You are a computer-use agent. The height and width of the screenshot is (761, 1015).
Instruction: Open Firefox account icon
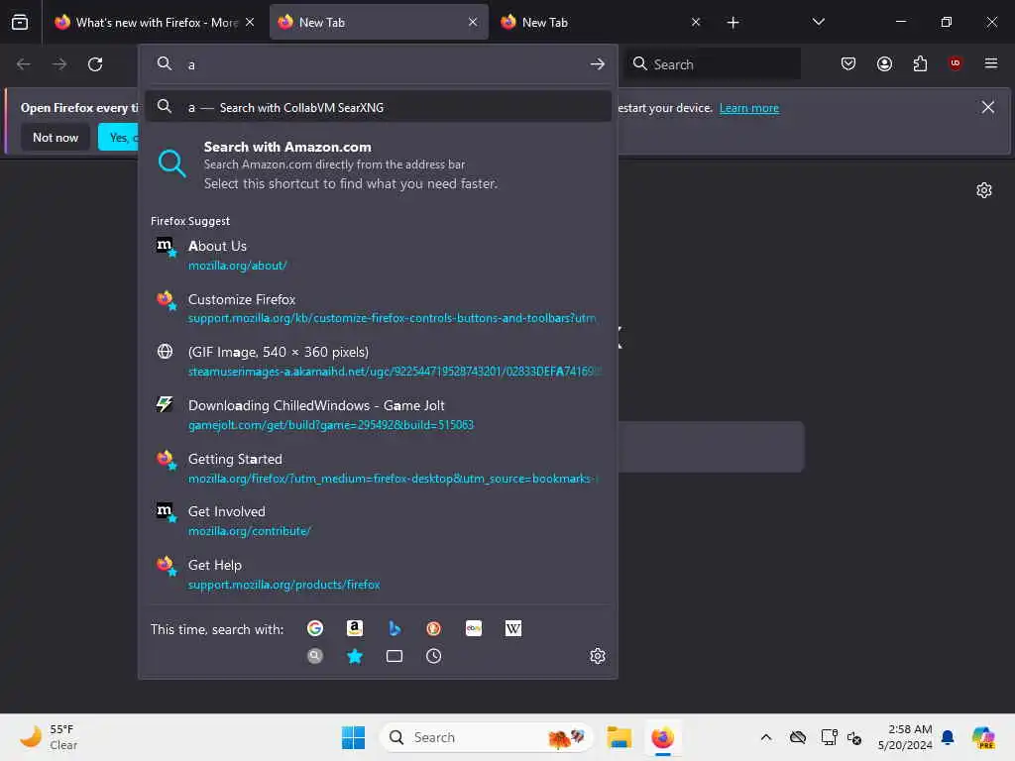point(884,63)
